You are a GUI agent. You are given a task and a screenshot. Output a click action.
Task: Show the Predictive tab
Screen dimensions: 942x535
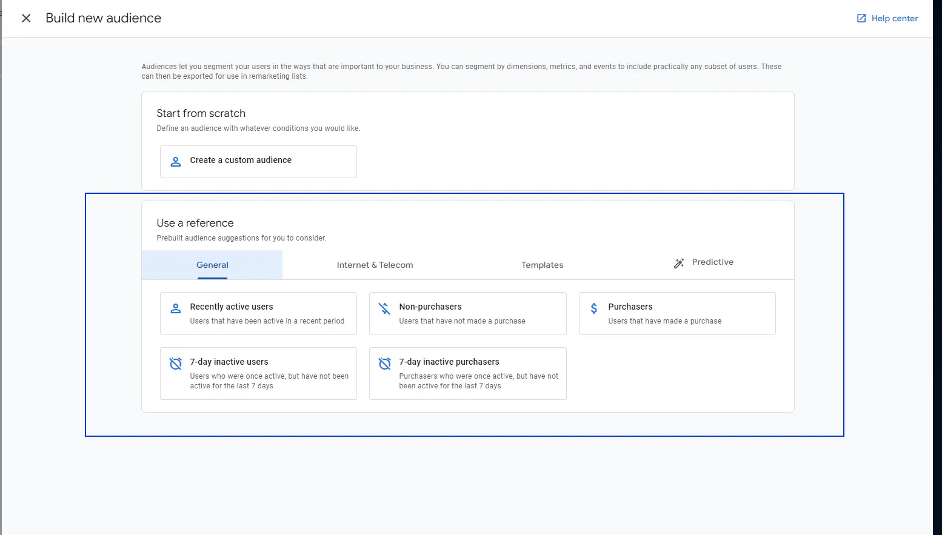click(x=703, y=262)
